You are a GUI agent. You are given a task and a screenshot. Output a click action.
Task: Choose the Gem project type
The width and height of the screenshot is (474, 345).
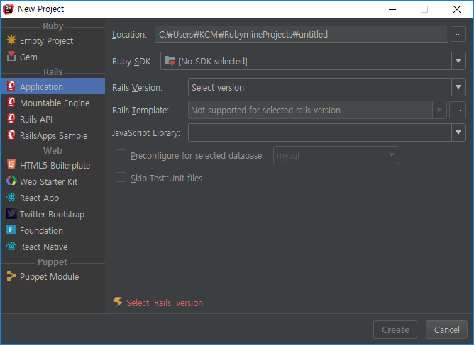pos(53,57)
